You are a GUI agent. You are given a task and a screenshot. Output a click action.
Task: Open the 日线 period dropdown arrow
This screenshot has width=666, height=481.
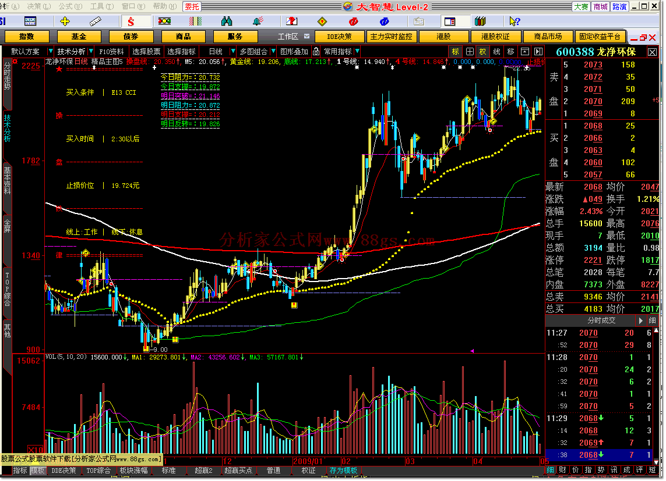pos(232,52)
